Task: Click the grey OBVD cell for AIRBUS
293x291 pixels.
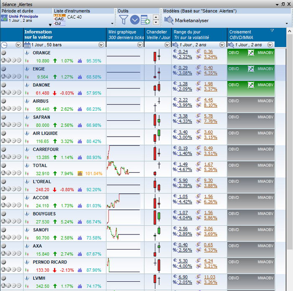Action: click(x=251, y=105)
